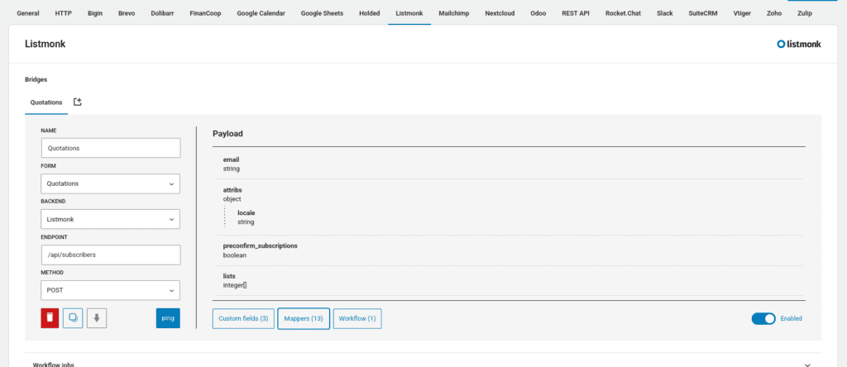Select the Quotations bridge tab
This screenshot has width=847, height=367.
point(46,102)
